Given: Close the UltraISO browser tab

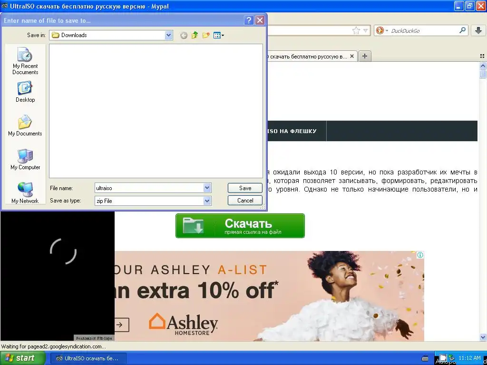Looking at the screenshot, I should tap(352, 56).
